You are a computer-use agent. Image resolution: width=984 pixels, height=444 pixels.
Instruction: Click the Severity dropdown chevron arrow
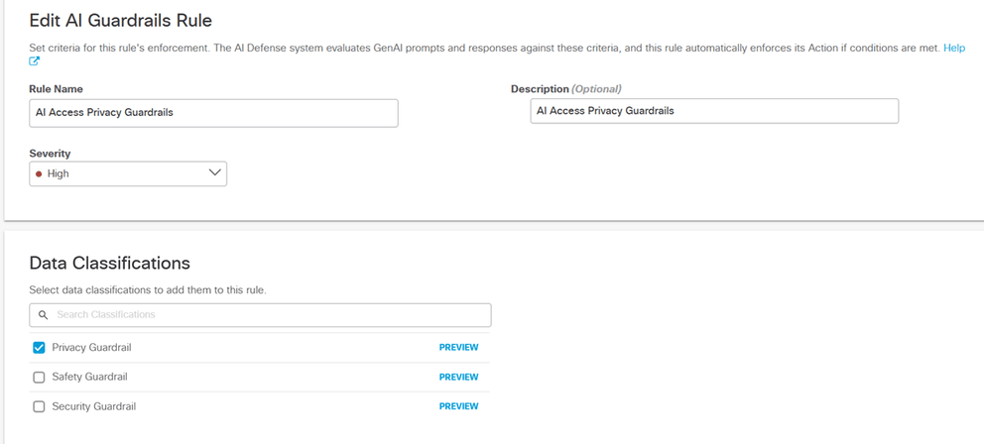point(215,172)
